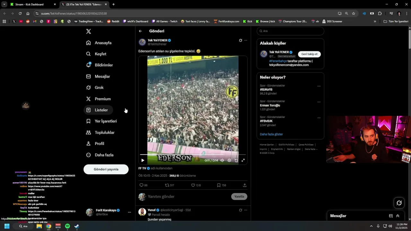Open video settings gear
The height and width of the screenshot is (231, 411).
click(229, 160)
